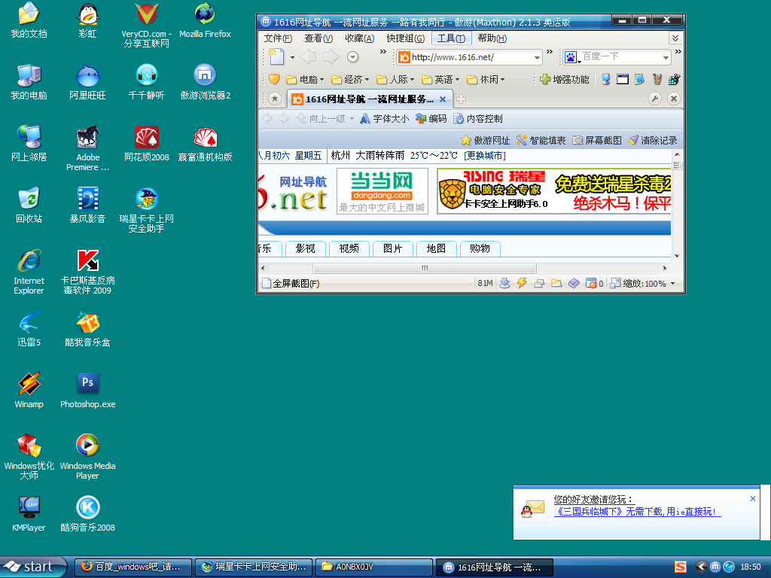771x578 pixels.
Task: Click the wrench icon on tab bar
Action: coord(654,99)
